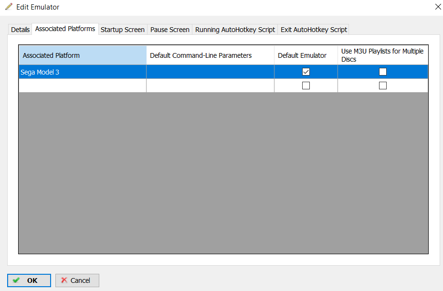Click Sega Model 3 command-line parameters cell
Screen dimensions: 443x291
click(x=210, y=72)
